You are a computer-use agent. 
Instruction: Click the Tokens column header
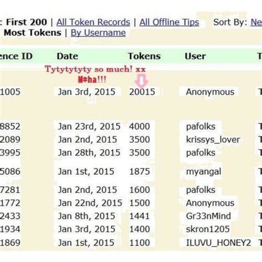(144, 56)
